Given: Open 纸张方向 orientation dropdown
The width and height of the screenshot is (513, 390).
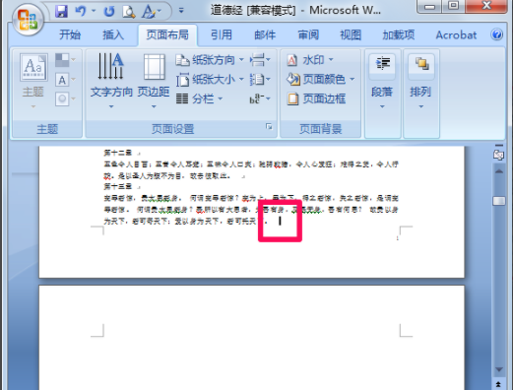Looking at the screenshot, I should (x=210, y=60).
